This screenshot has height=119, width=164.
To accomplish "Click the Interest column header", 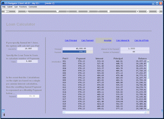I will (99, 59).
